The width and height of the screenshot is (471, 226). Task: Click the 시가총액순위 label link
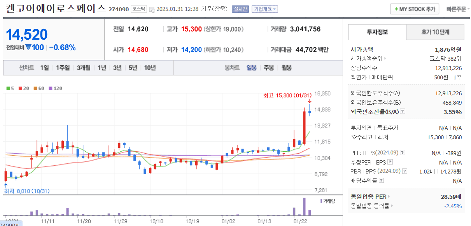click(366, 59)
